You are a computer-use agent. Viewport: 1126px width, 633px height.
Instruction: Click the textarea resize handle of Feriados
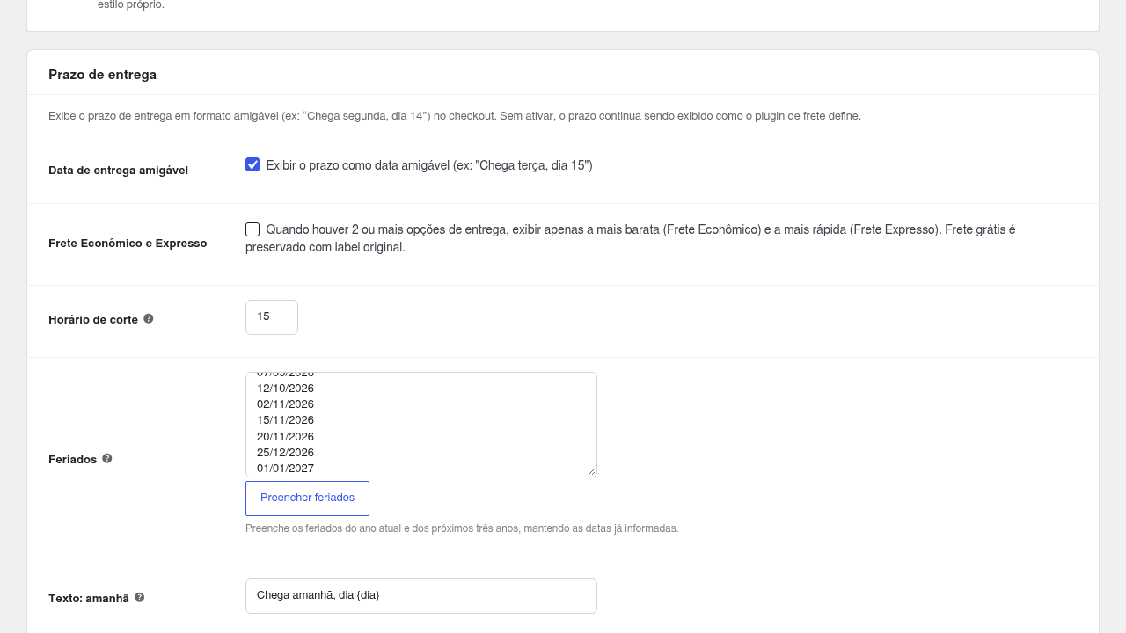(x=591, y=471)
